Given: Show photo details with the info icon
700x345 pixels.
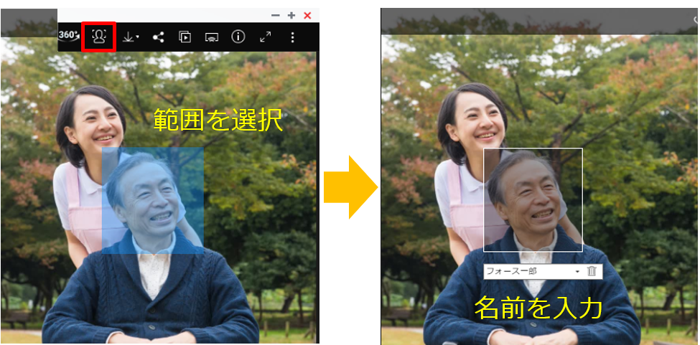Looking at the screenshot, I should point(238,37).
